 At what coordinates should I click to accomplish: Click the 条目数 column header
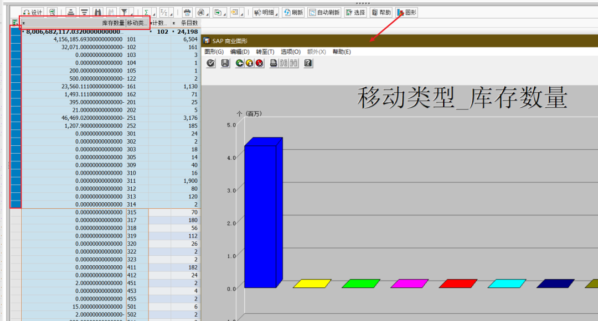click(185, 23)
